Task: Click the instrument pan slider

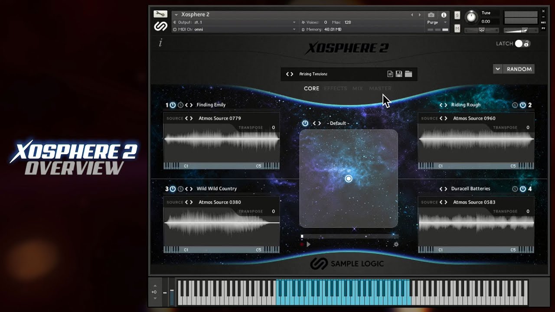Action: pos(481,30)
